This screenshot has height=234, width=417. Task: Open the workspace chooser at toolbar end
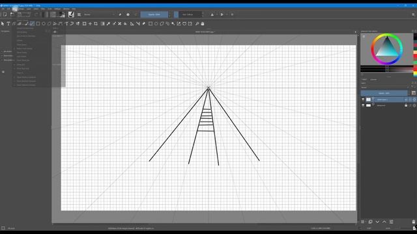[x=413, y=14]
